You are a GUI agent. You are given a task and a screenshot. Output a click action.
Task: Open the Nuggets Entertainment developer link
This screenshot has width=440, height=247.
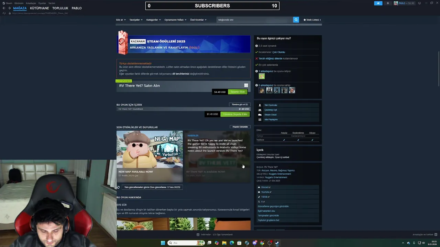[x=280, y=174]
